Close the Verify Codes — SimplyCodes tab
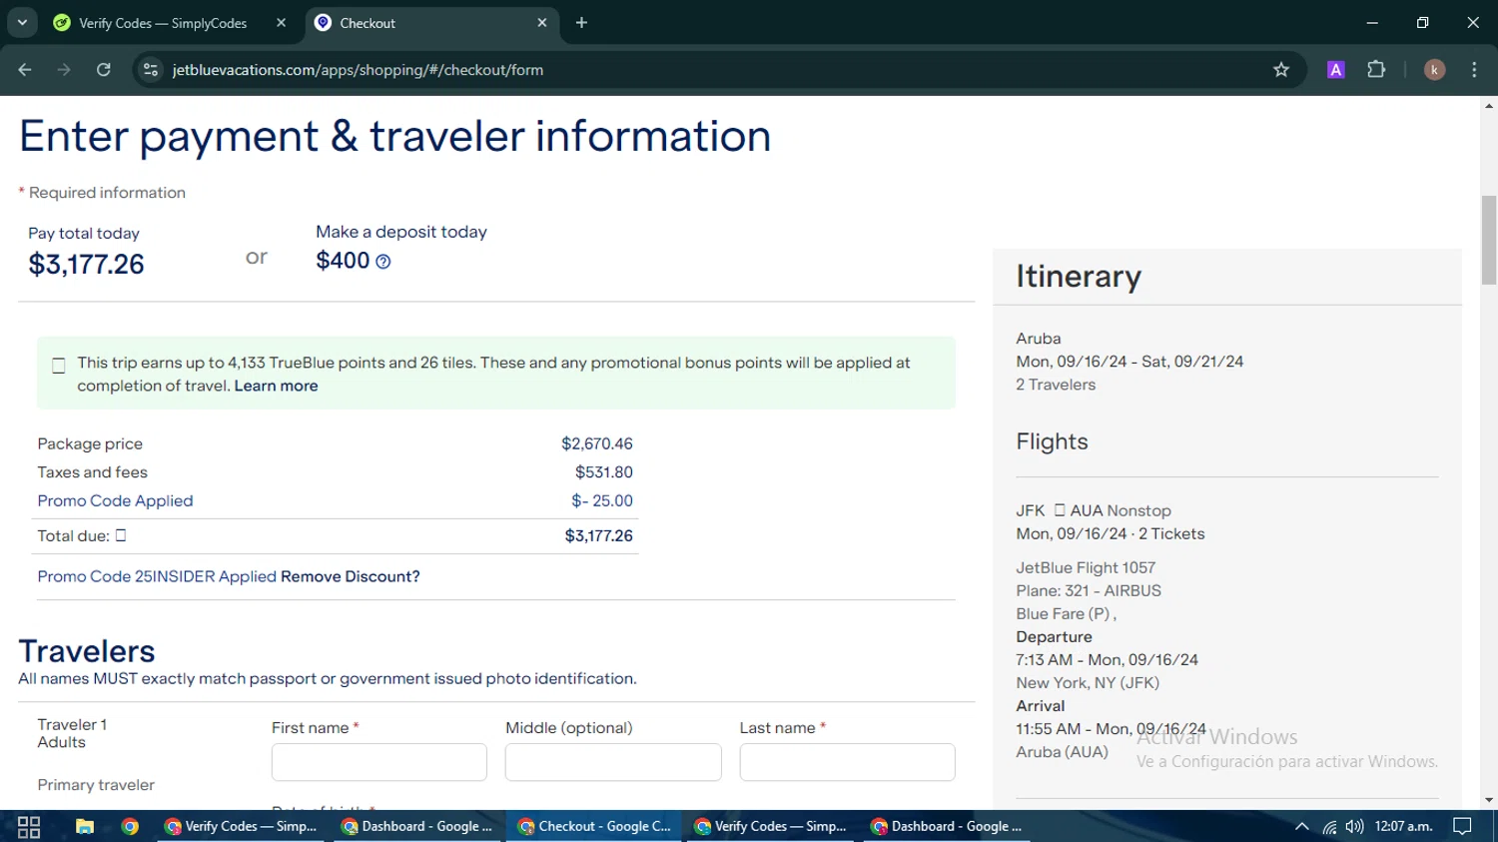The height and width of the screenshot is (842, 1498). [x=281, y=23]
